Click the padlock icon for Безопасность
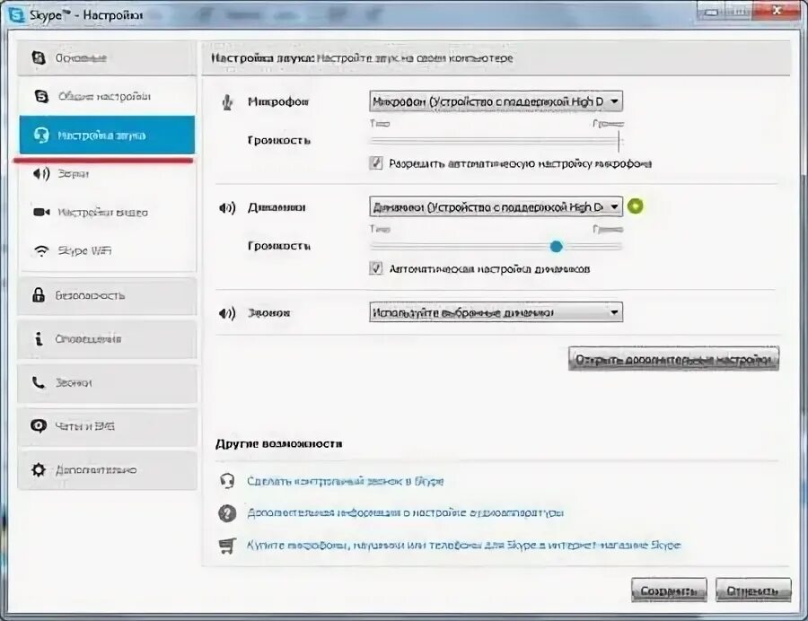 (39, 295)
